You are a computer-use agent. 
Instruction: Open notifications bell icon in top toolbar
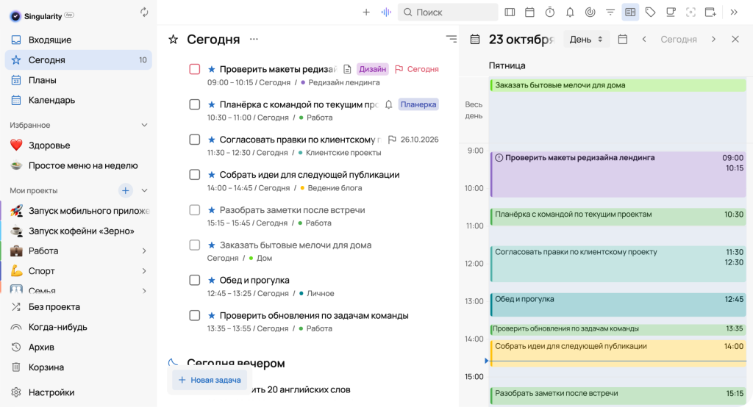[570, 12]
